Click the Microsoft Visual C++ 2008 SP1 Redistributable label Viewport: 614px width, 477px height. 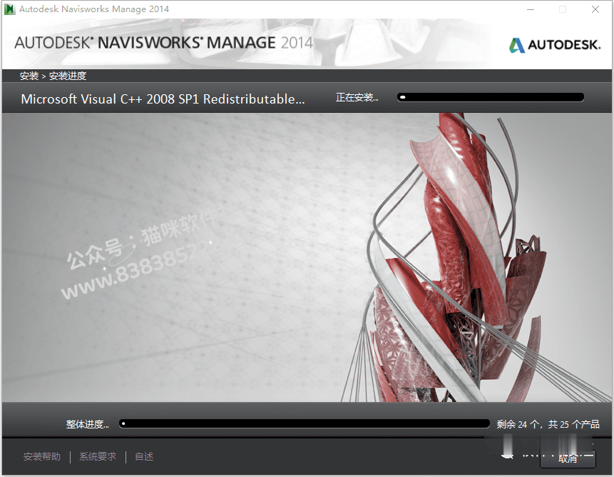163,99
